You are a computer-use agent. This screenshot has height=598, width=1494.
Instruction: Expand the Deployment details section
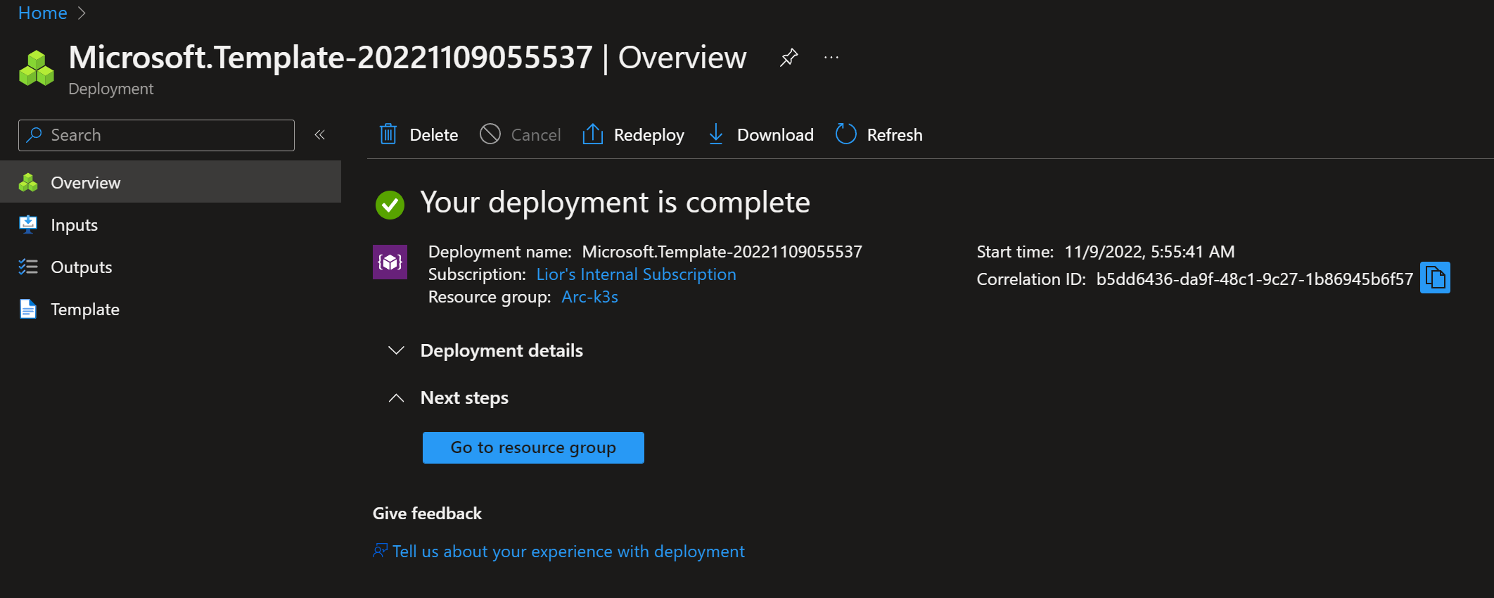coord(396,350)
